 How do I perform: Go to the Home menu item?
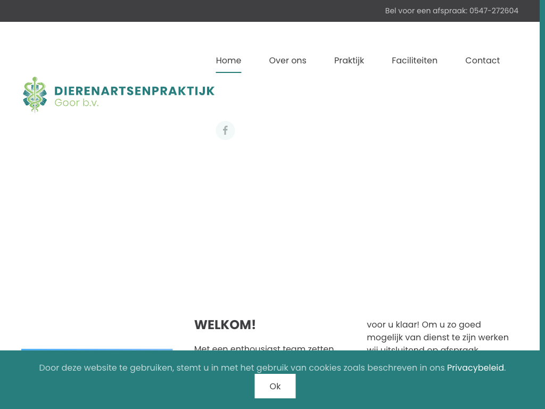tap(228, 61)
